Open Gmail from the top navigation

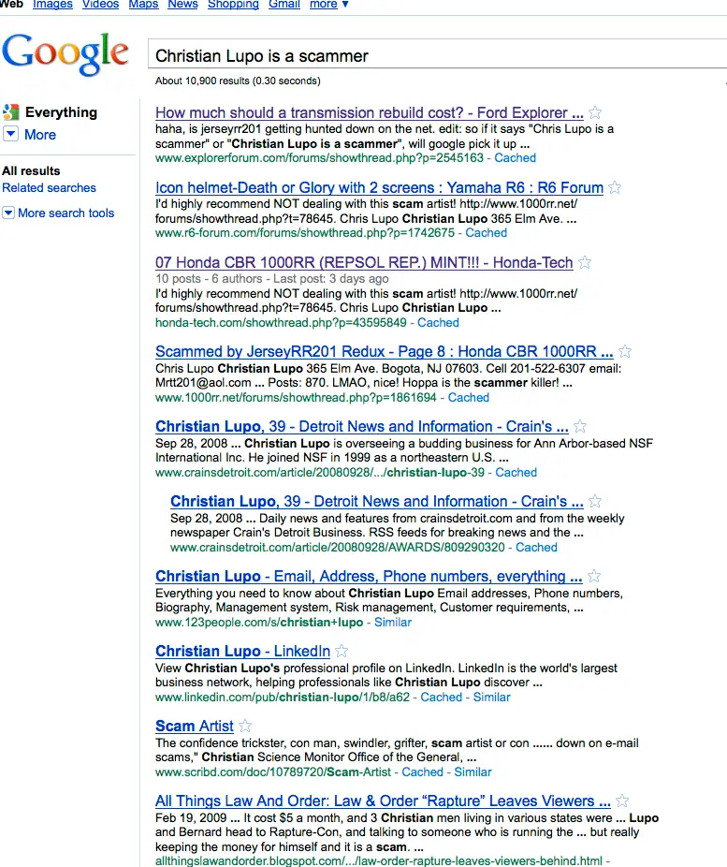coord(284,5)
